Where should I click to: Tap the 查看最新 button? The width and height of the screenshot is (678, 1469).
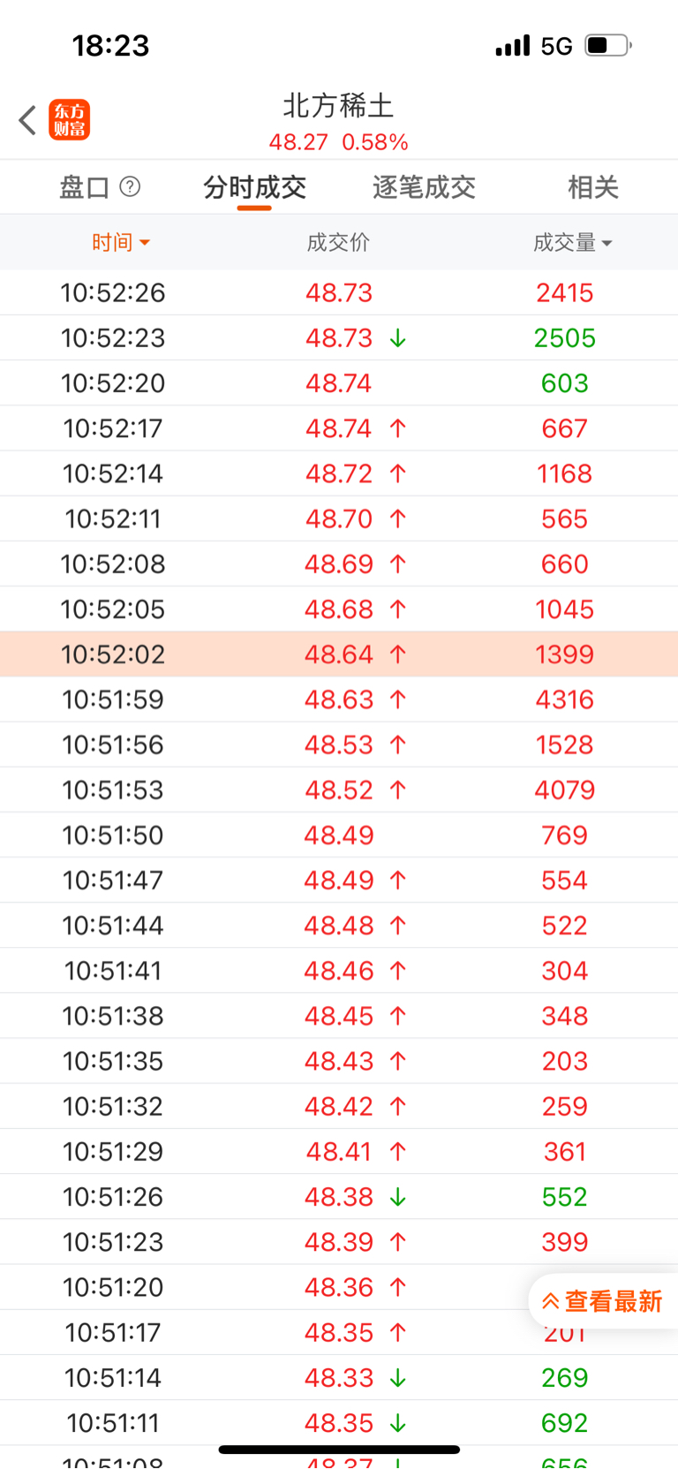pos(604,1301)
